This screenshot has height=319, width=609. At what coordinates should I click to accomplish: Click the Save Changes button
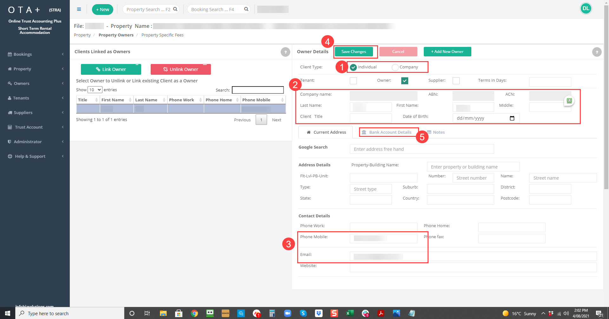click(x=354, y=52)
